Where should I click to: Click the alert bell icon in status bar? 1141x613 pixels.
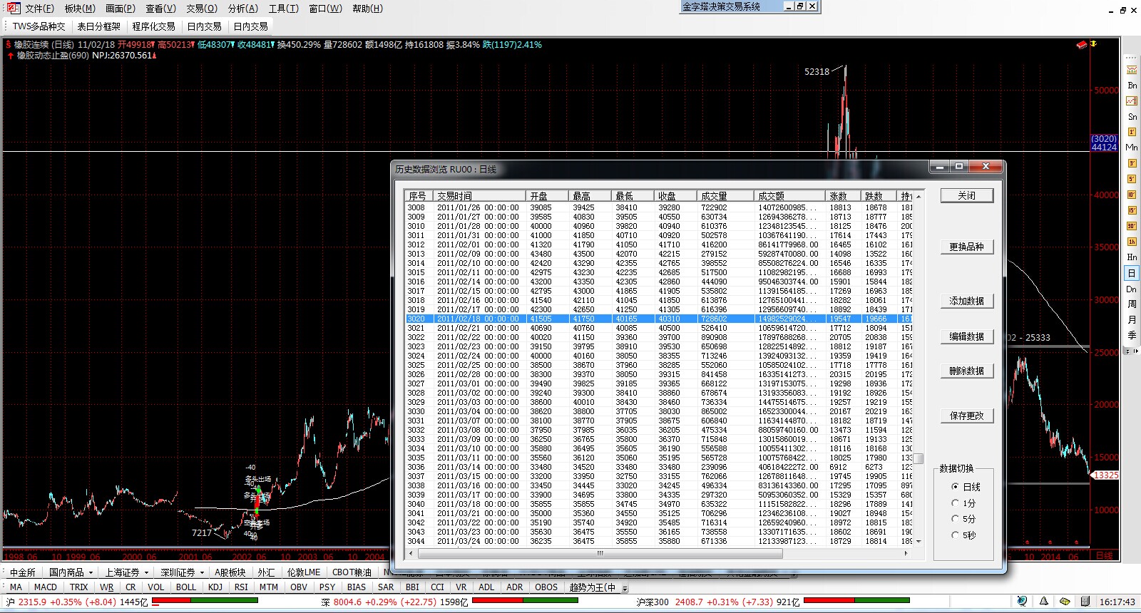(x=1043, y=602)
